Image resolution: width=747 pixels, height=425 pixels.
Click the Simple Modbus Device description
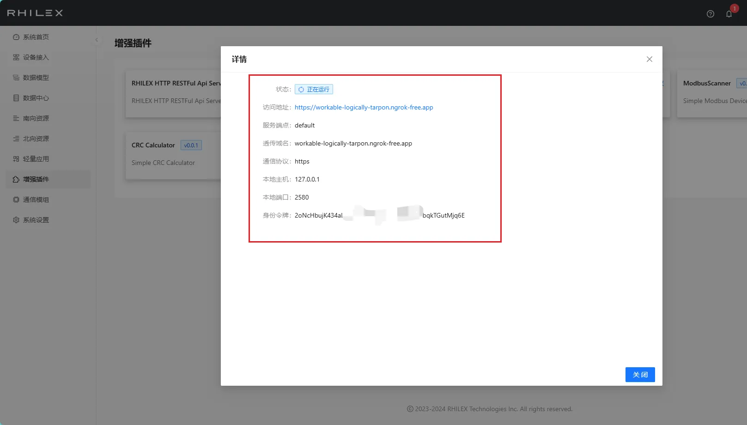[x=715, y=101]
